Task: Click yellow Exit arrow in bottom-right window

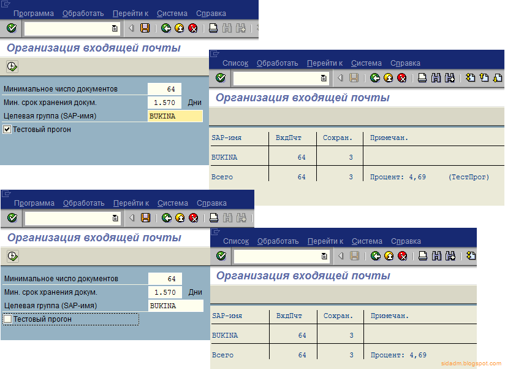Action: click(x=389, y=256)
